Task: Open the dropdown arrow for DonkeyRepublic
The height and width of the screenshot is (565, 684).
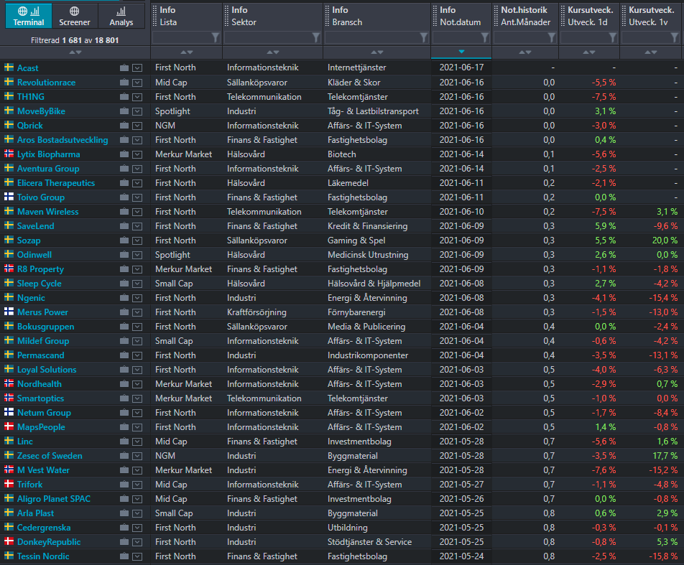Action: coord(137,542)
